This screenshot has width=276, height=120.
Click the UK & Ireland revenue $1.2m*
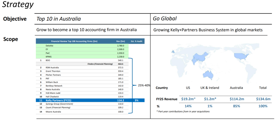[x=210, y=99]
